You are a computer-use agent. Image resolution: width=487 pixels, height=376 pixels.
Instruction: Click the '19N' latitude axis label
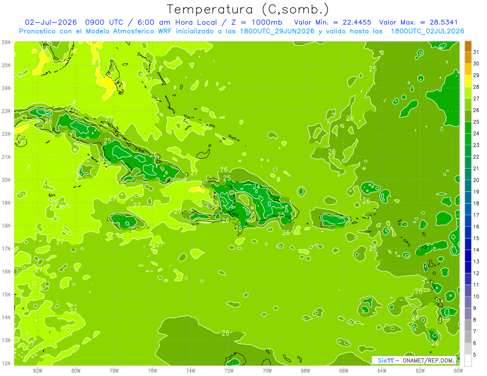(6, 202)
